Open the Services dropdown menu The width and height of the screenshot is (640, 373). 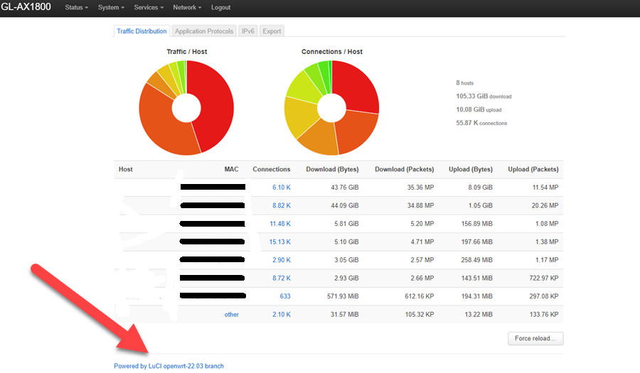click(x=149, y=7)
